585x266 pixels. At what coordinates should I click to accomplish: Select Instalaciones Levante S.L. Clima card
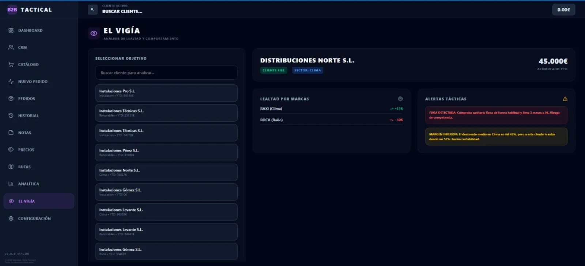tap(166, 212)
